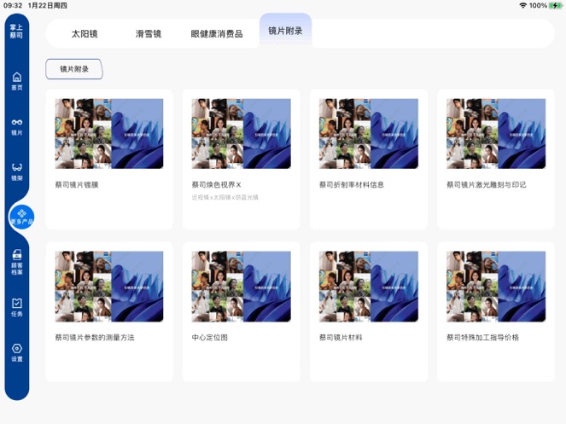This screenshot has height=424, width=566.
Task: Check the Wi-Fi status icon
Action: (x=522, y=5)
